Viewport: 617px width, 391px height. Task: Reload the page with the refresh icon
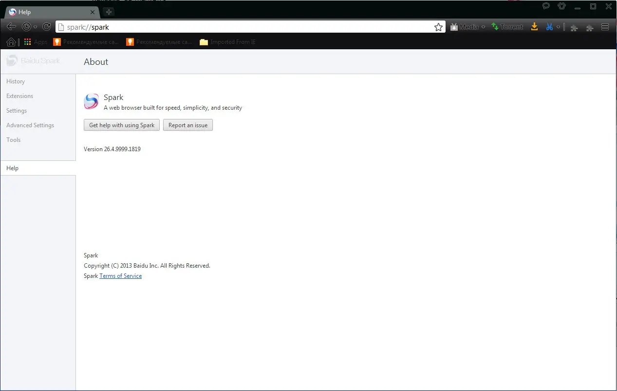tap(47, 27)
